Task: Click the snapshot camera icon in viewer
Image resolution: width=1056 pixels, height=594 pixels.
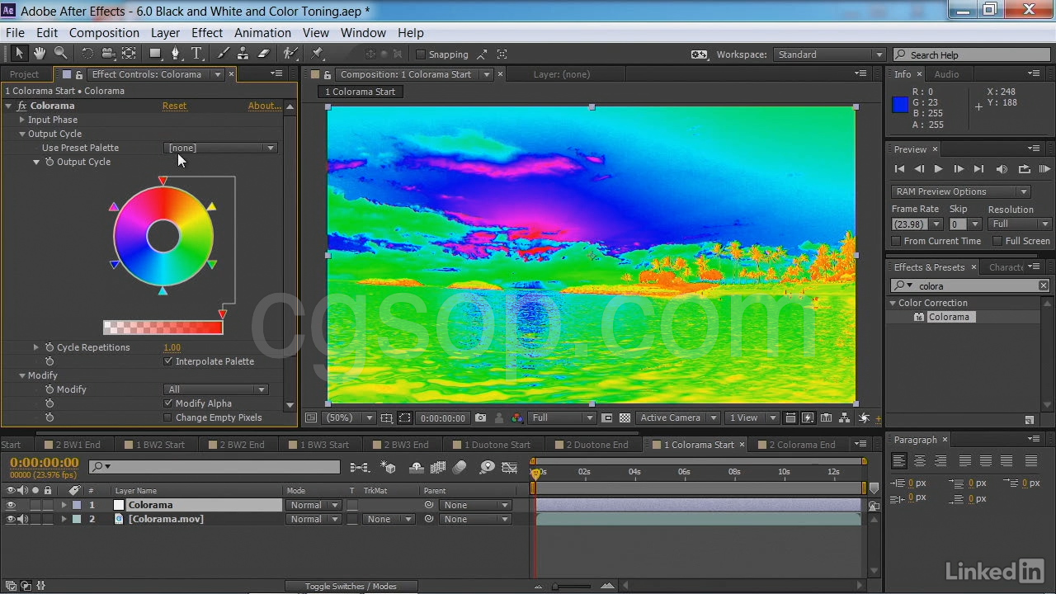Action: (481, 418)
